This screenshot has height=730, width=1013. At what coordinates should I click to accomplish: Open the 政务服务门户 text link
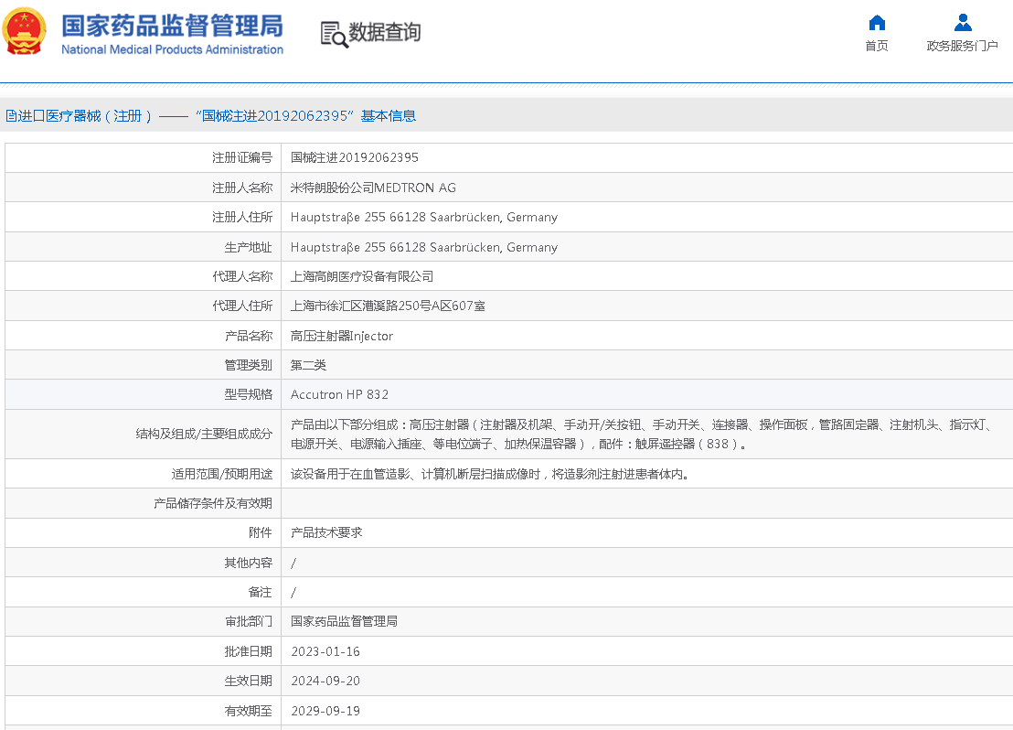tap(962, 46)
